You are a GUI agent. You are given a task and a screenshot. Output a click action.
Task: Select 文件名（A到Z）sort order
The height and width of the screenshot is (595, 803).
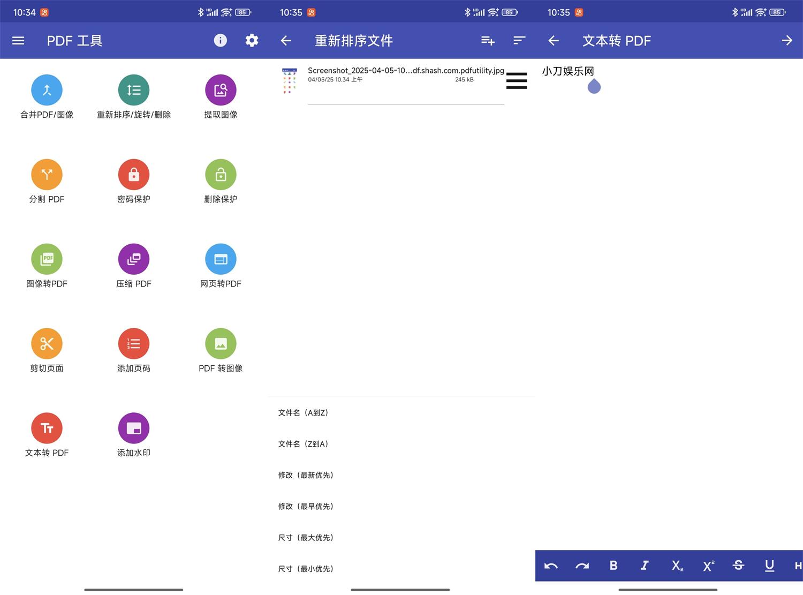[304, 412]
